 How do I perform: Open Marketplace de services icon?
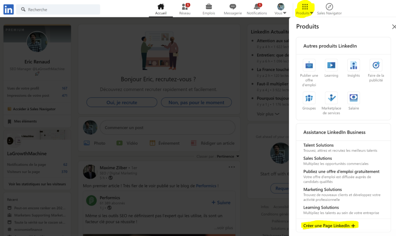coord(331,98)
